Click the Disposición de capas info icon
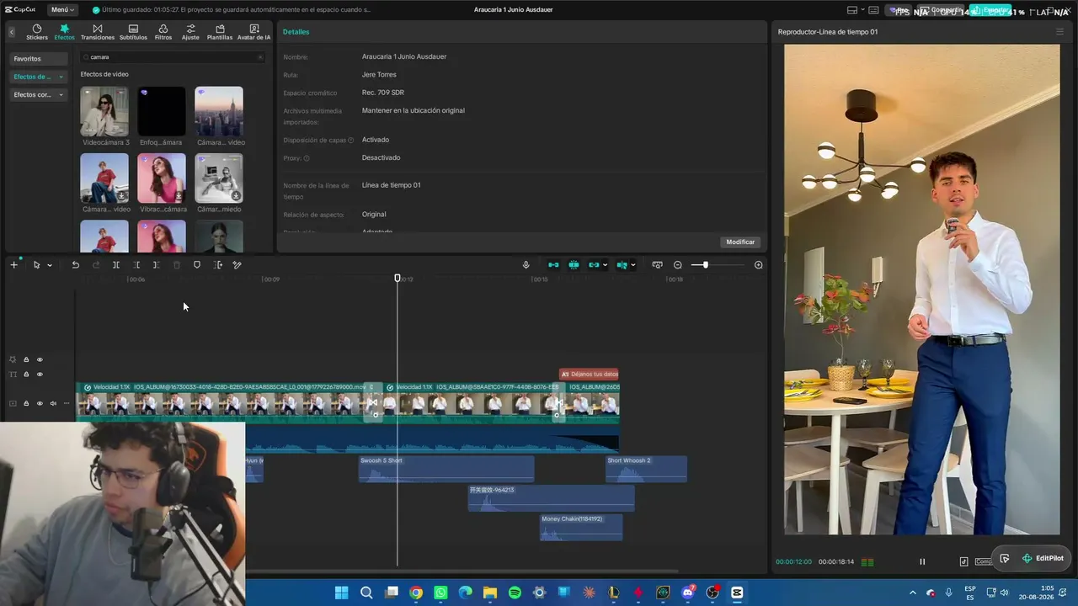 pyautogui.click(x=351, y=141)
